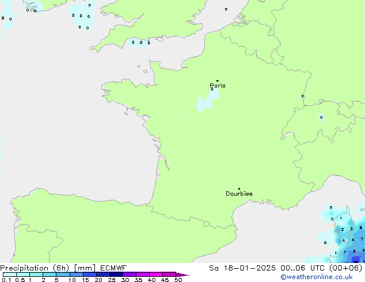Click the top-left corner precipitation marker
This screenshot has width=365, height=282.
point(3,18)
